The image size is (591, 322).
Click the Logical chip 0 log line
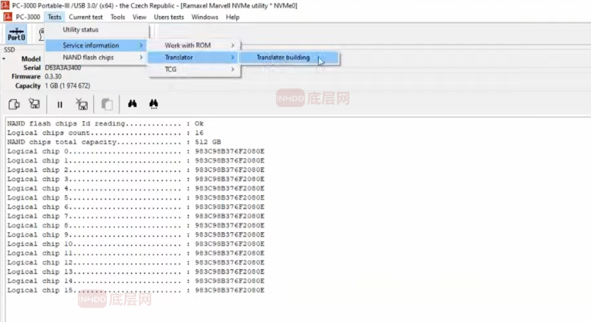tap(136, 152)
